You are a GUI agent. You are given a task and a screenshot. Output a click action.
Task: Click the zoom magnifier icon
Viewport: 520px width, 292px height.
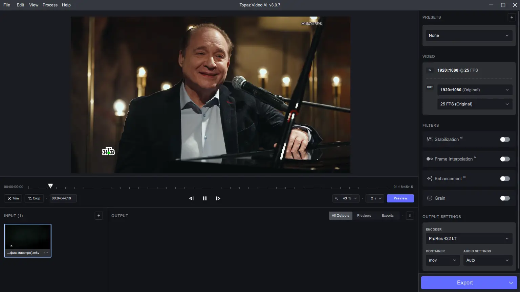pos(337,198)
